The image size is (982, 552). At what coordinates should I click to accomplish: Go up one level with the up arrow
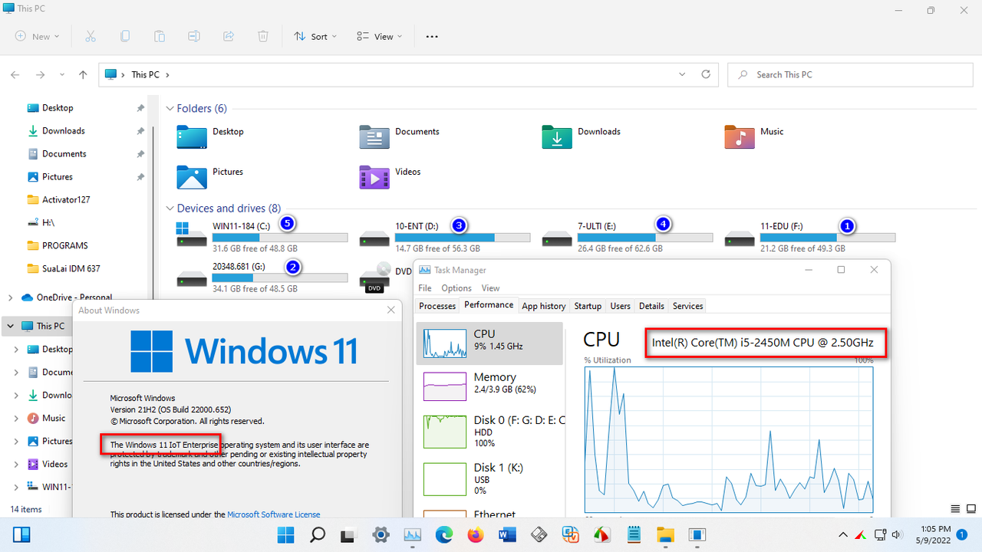pyautogui.click(x=84, y=74)
